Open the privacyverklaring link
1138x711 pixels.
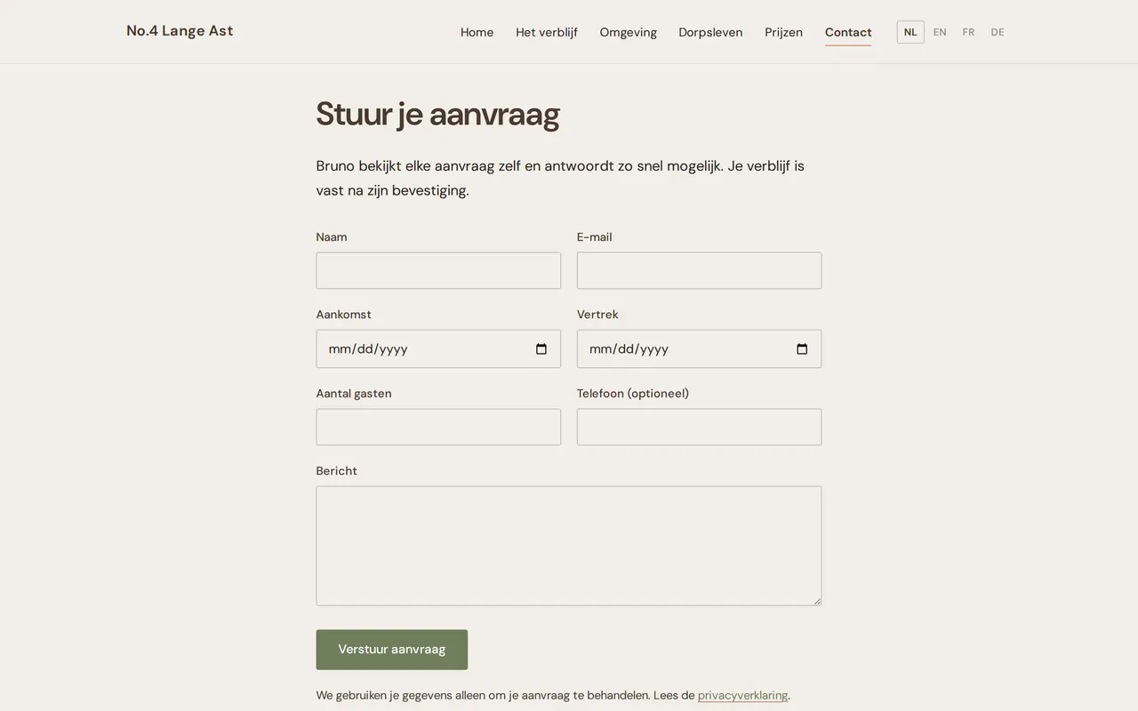tap(742, 695)
